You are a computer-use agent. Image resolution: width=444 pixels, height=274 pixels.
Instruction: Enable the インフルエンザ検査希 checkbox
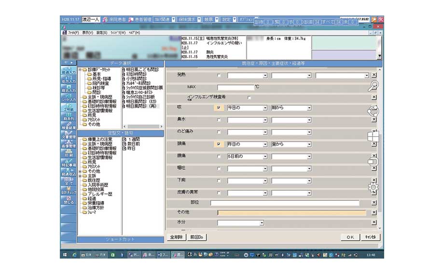249,97
